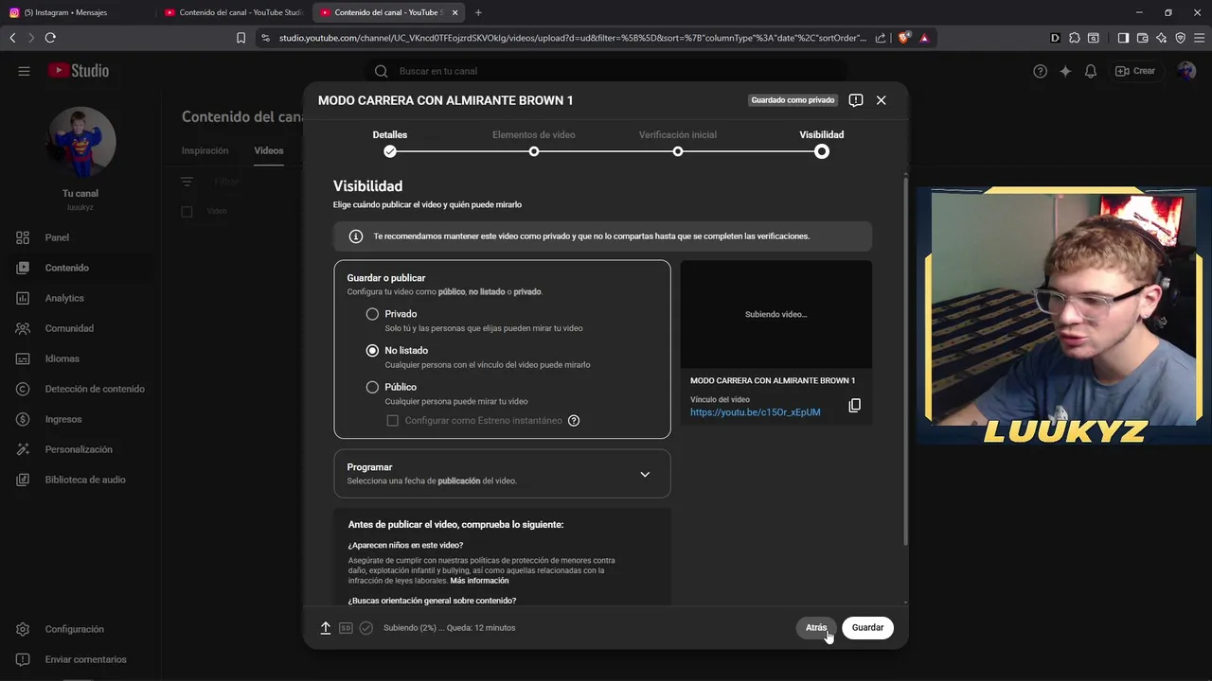Go to the Verificación inicial step

[x=678, y=143]
